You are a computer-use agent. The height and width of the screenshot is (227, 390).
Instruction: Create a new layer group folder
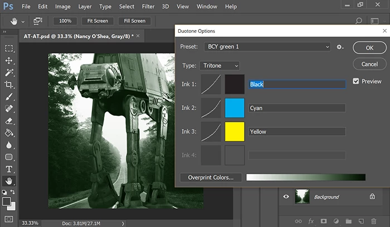pos(348,221)
